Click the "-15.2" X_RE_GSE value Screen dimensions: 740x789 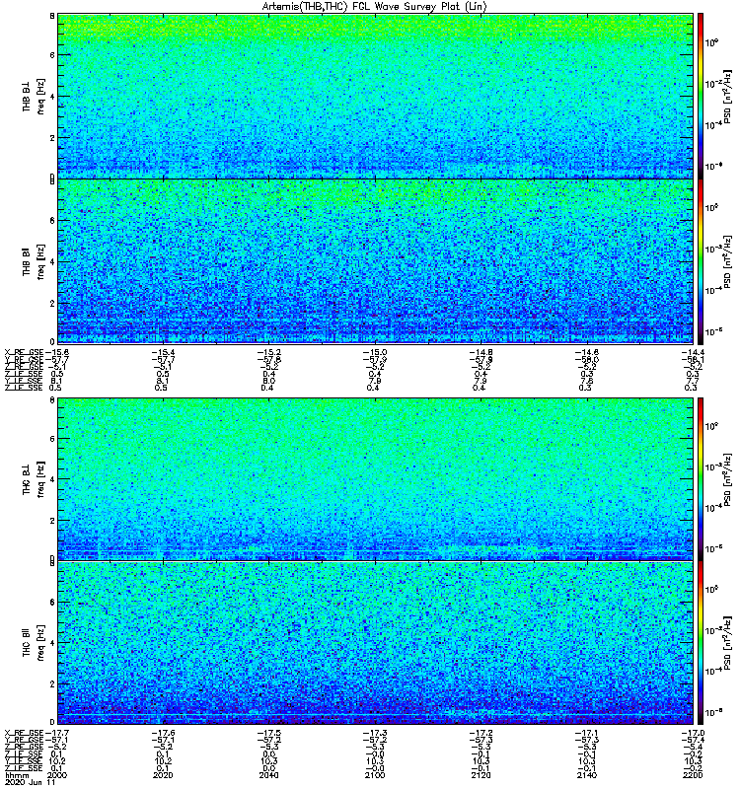pyautogui.click(x=269, y=353)
